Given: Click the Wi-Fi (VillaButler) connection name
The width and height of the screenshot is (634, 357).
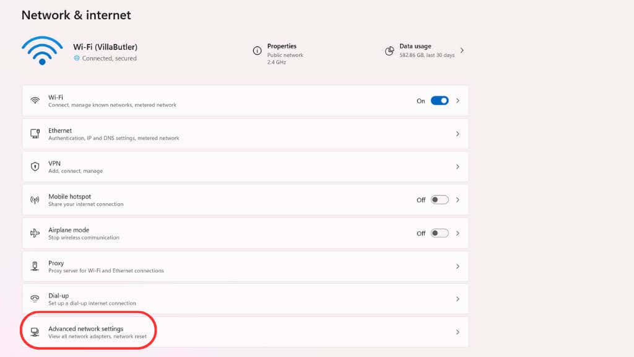Looking at the screenshot, I should point(105,46).
